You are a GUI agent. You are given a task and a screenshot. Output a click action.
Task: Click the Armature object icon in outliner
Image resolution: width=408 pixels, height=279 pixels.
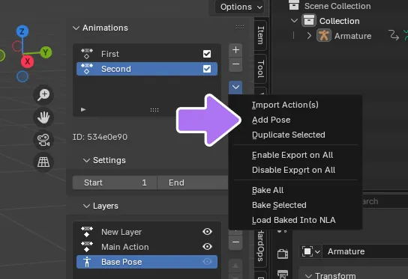pos(324,36)
